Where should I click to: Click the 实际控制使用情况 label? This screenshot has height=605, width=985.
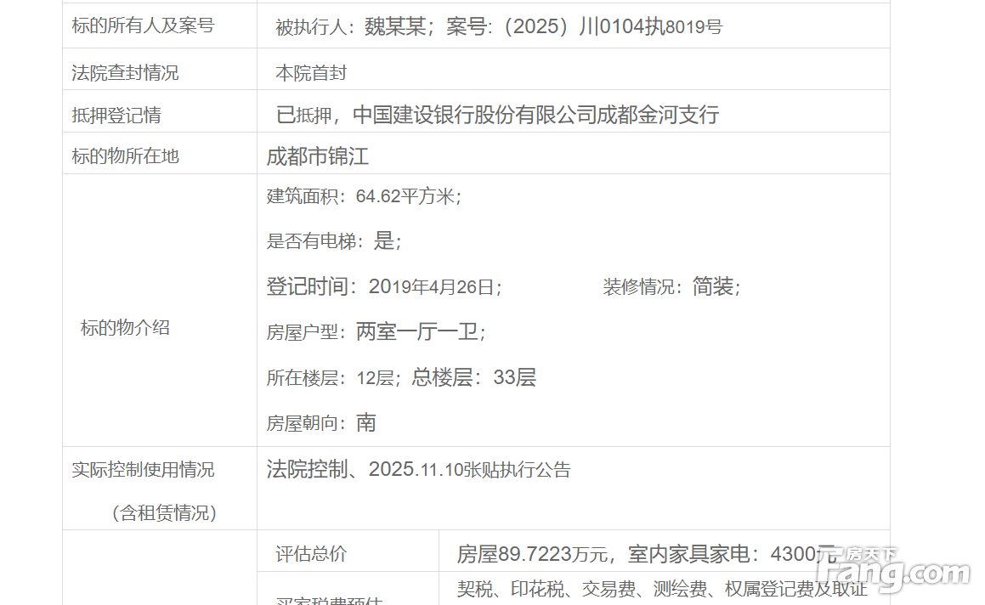(x=143, y=469)
